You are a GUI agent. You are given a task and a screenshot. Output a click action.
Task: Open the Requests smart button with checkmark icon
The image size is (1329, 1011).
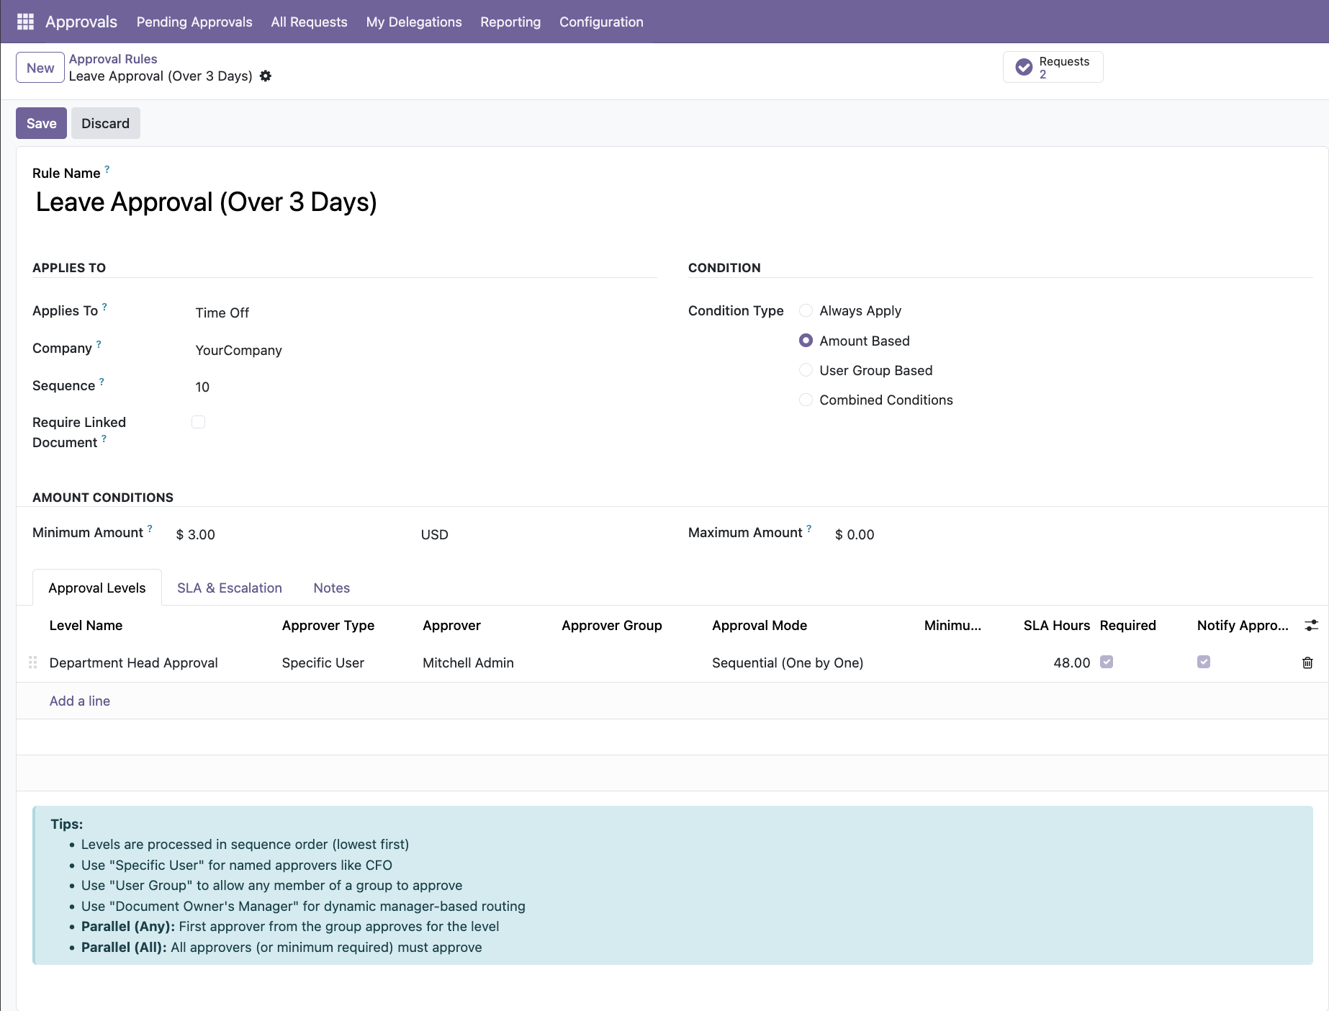(x=1052, y=66)
